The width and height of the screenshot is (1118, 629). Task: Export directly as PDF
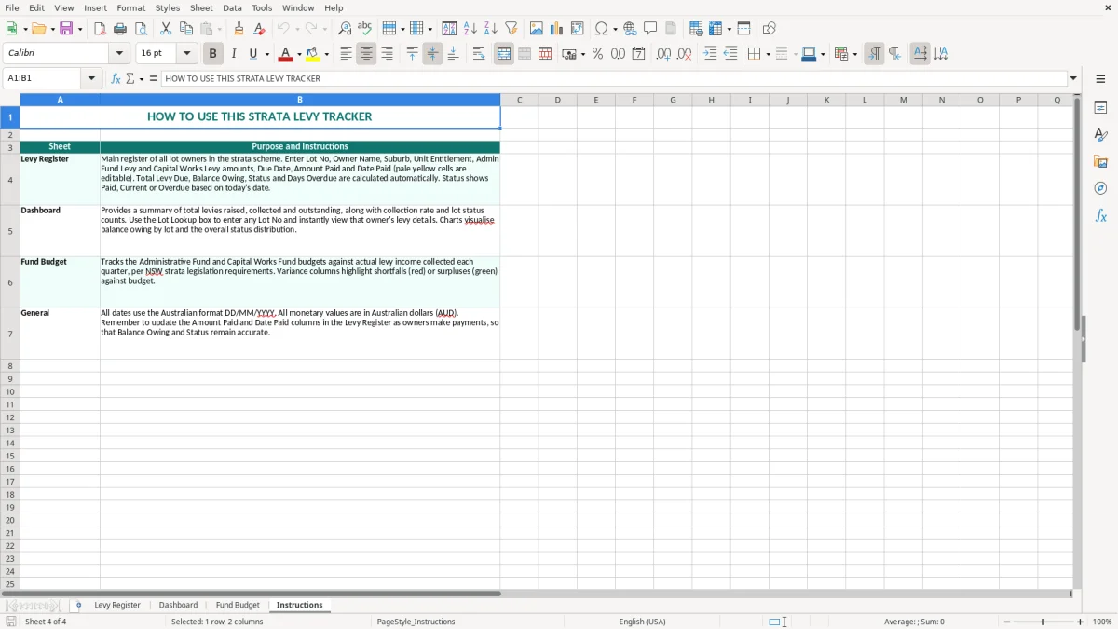(x=100, y=29)
